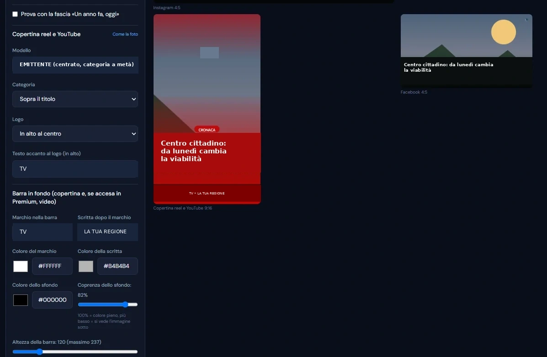Open the gray 'Colore della scritta' swatch
Image resolution: width=547 pixels, height=357 pixels.
[x=86, y=266]
